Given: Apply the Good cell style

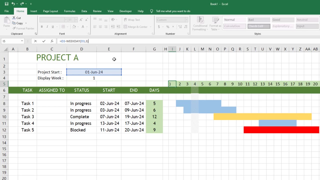Looking at the screenshot, I should (x=283, y=20).
